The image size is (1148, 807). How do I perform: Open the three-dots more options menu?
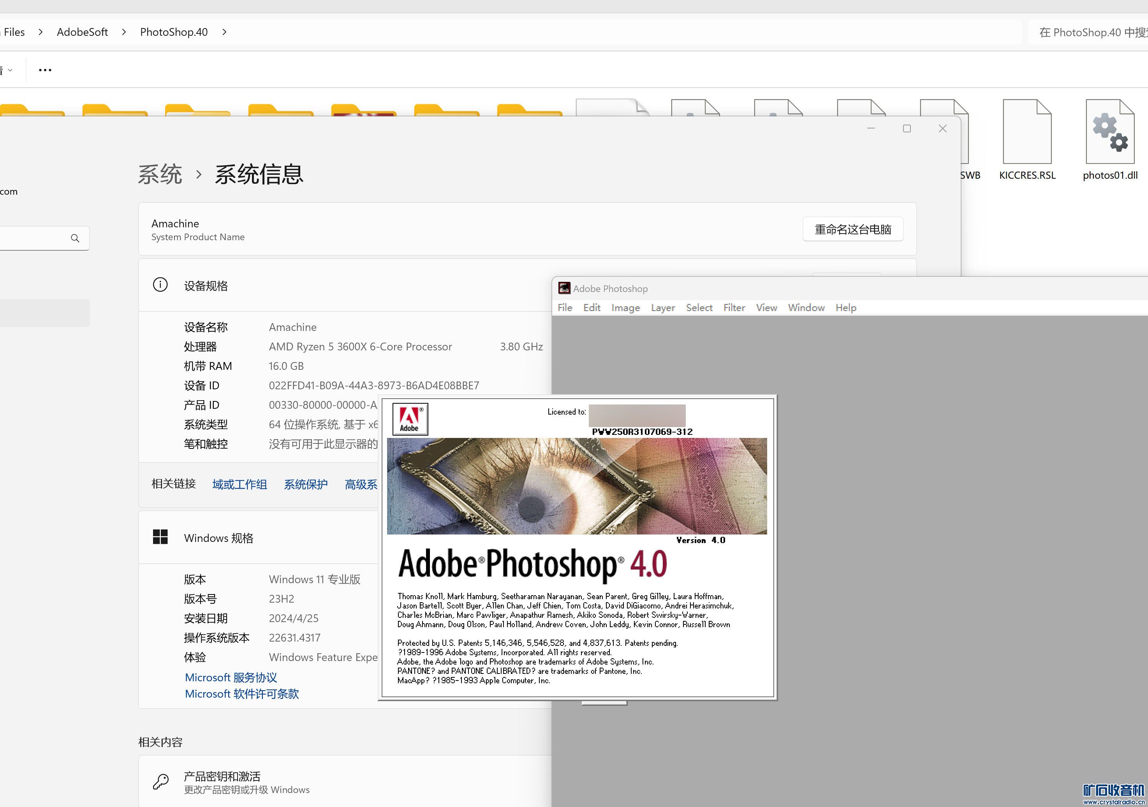point(45,70)
